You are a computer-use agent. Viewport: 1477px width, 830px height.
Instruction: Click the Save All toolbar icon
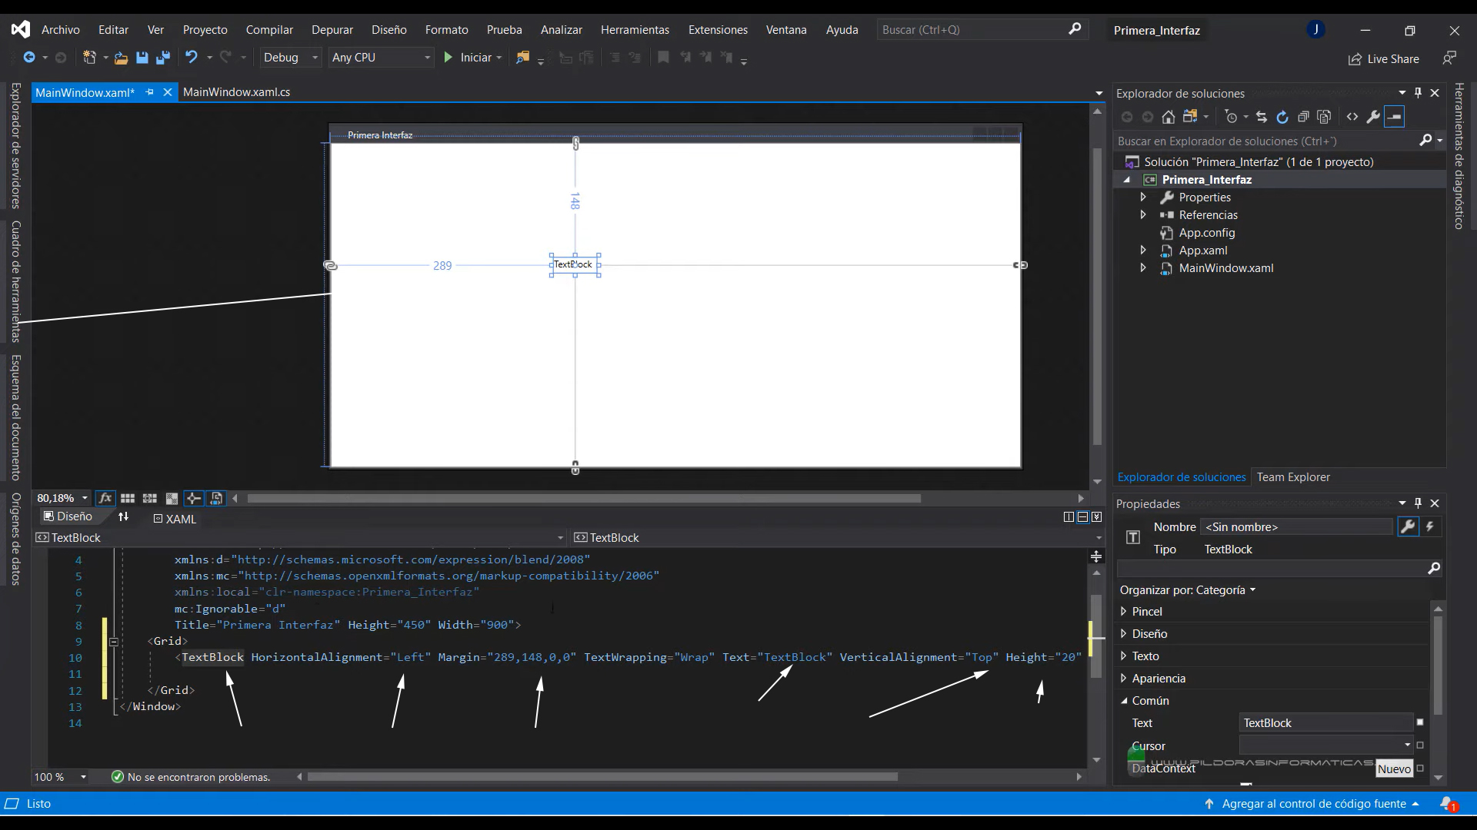tap(163, 58)
